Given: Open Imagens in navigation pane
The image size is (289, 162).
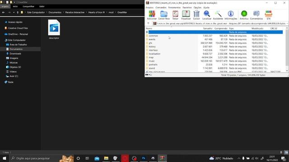Looking at the screenshot, I should 14,58.
